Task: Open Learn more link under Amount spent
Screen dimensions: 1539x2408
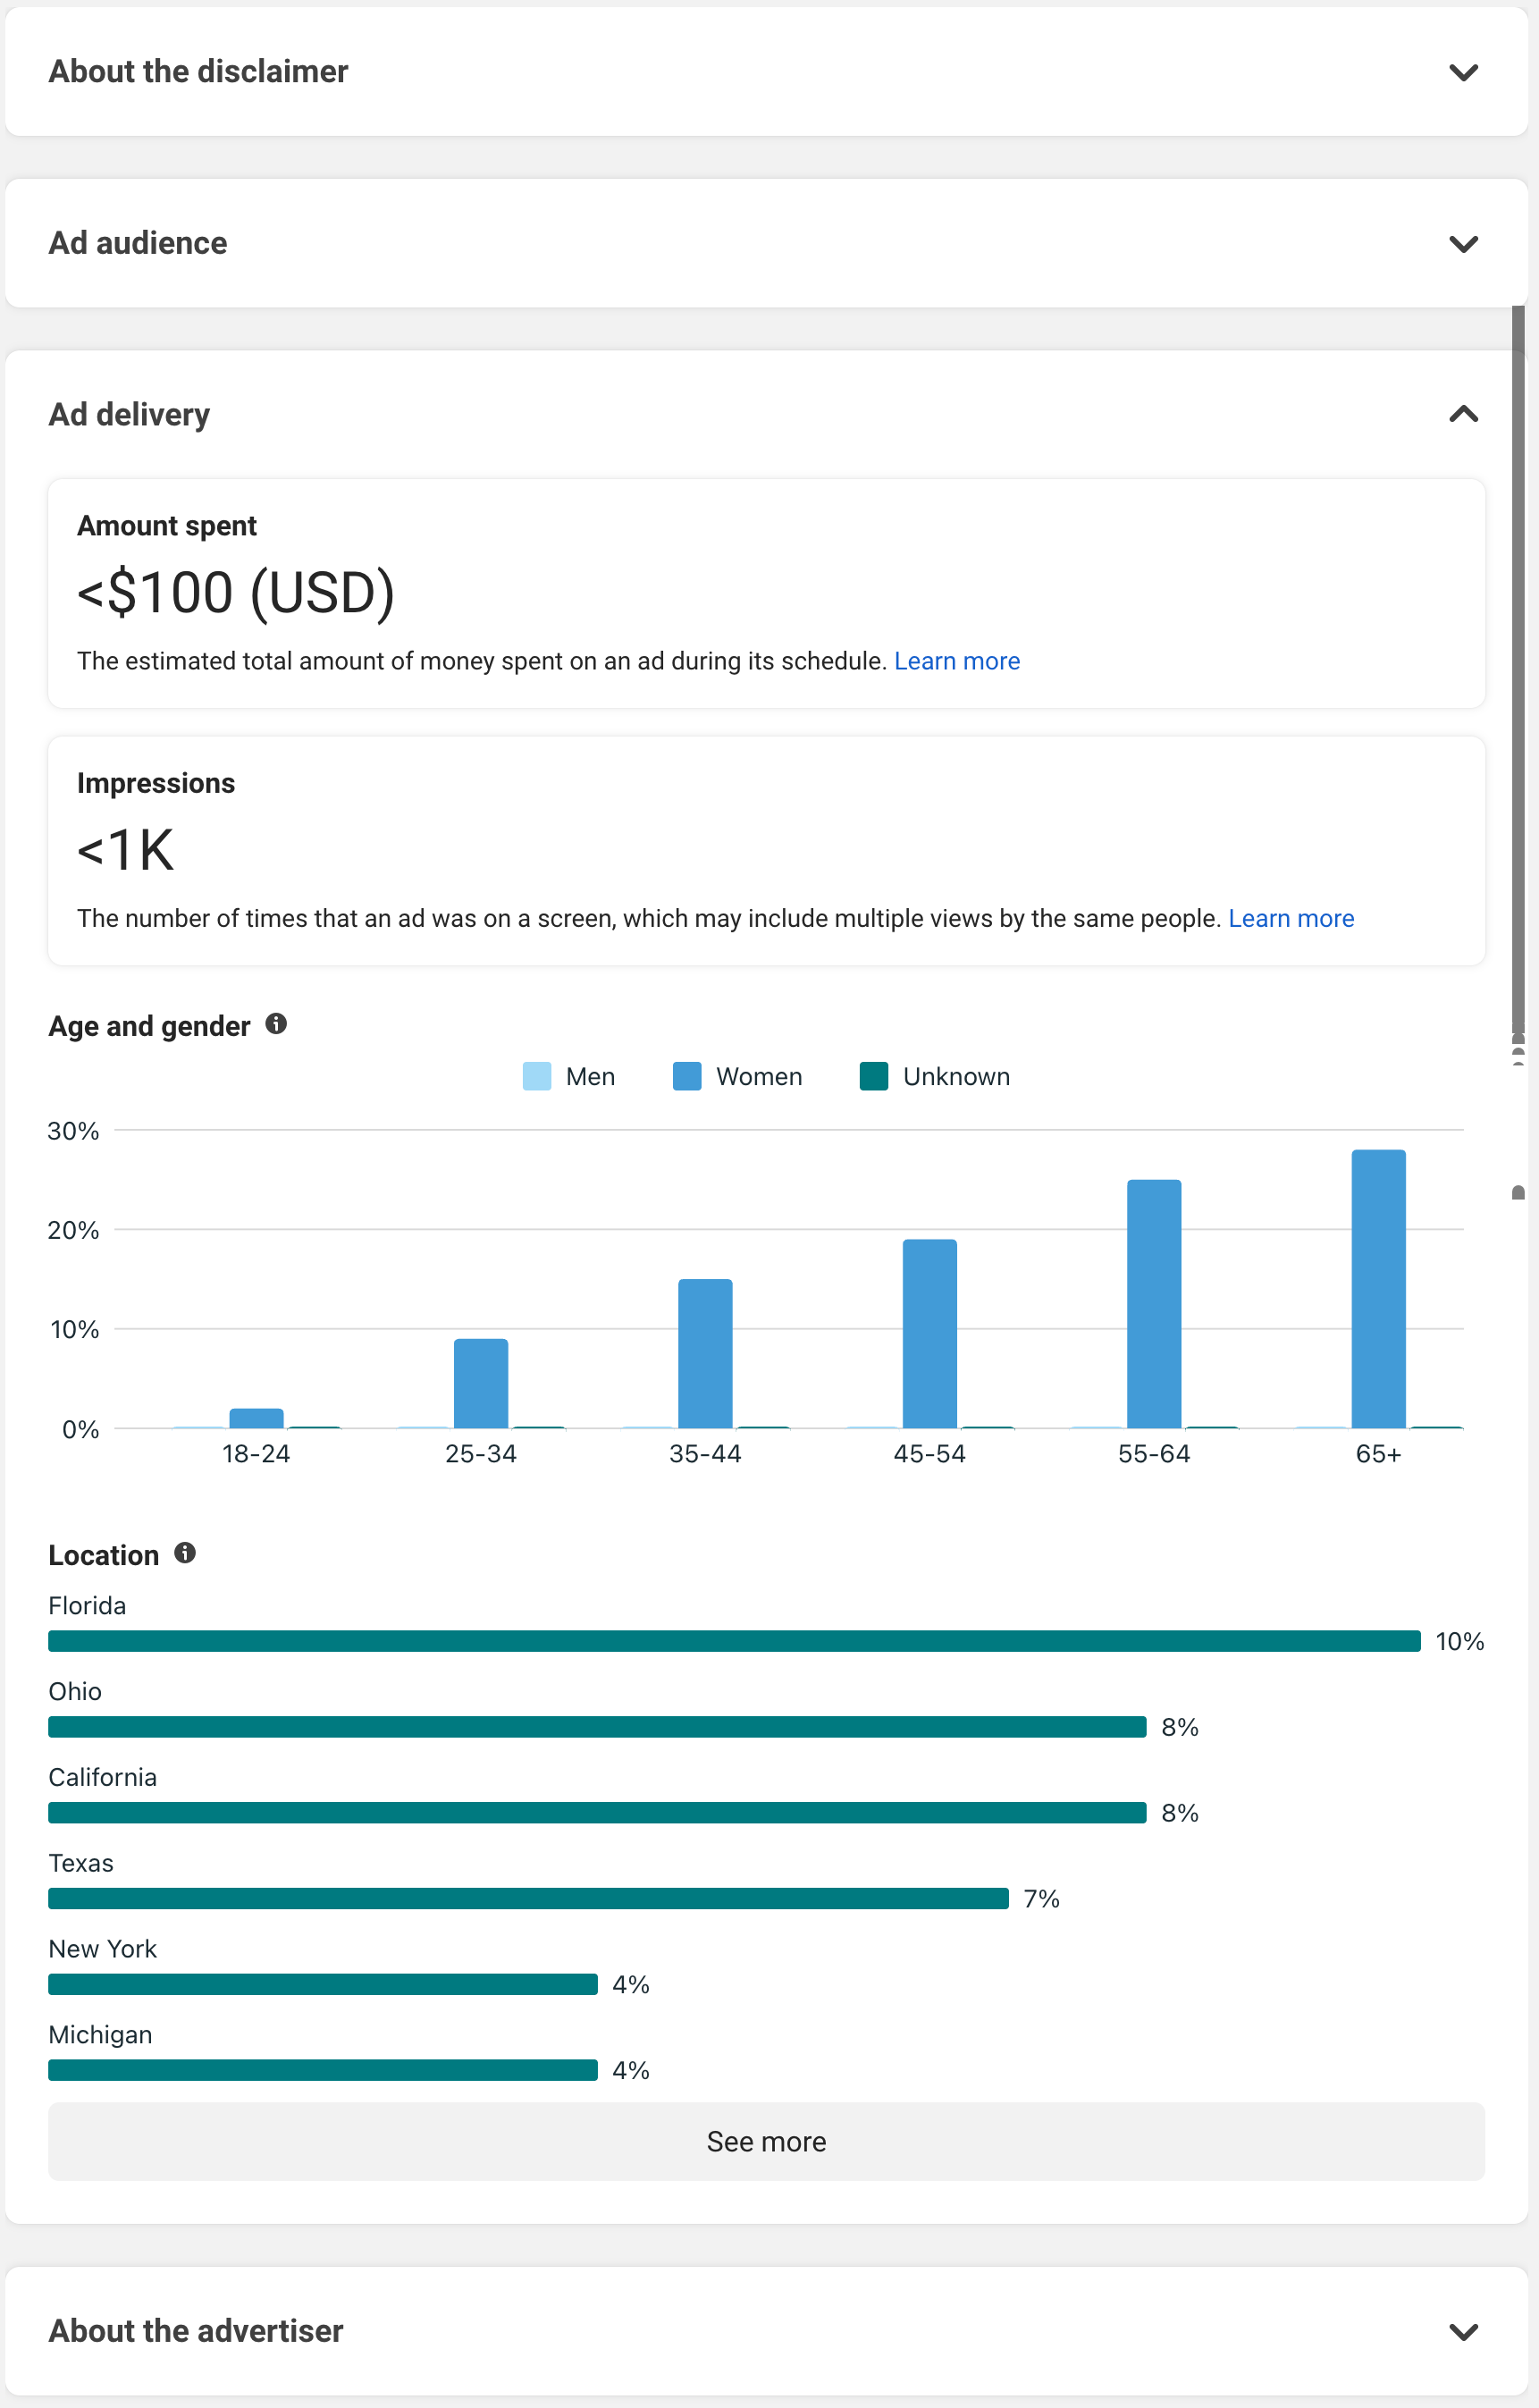Action: (x=956, y=661)
